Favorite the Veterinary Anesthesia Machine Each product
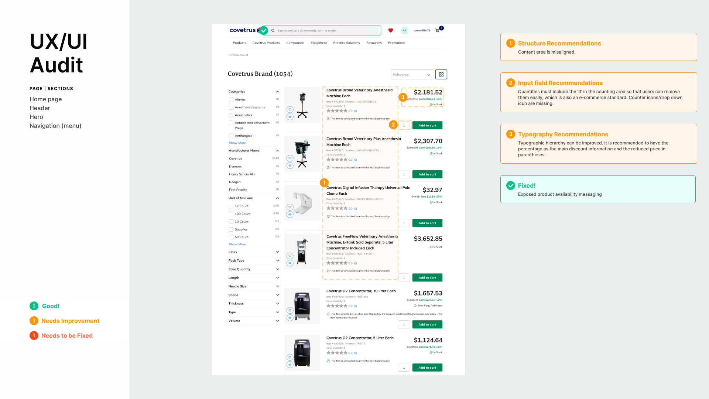709x399 pixels. (290, 109)
